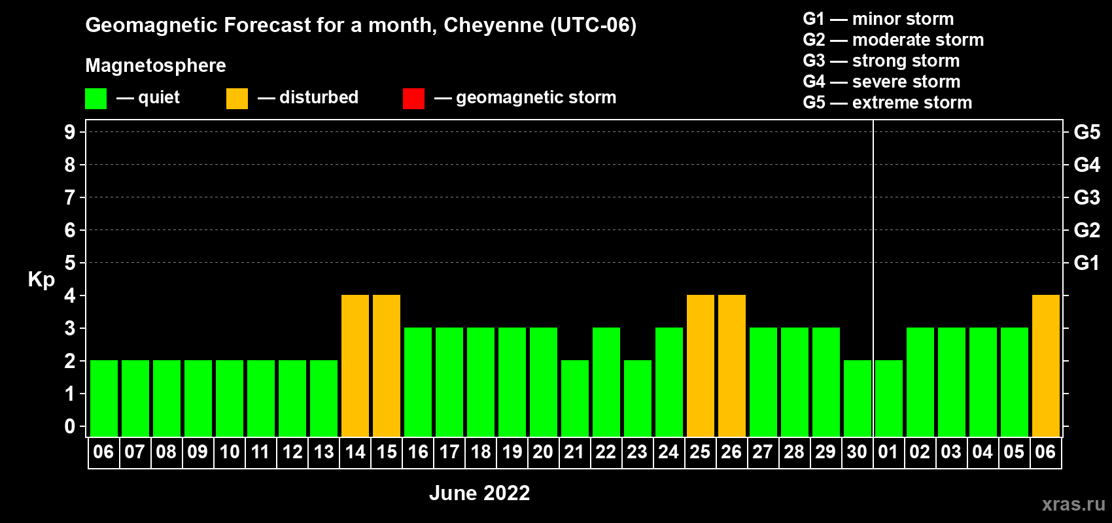Click the Kp value 0 on left axis

[x=70, y=426]
